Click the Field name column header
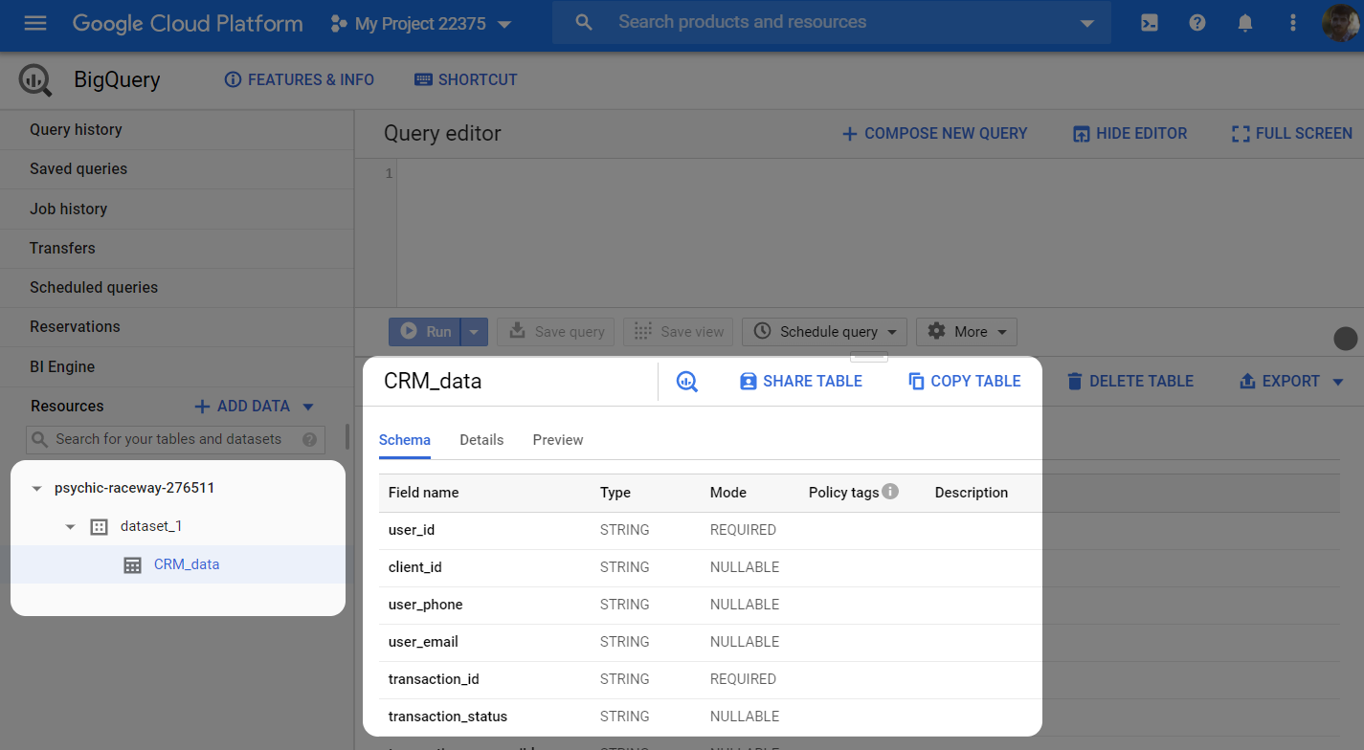 (424, 493)
